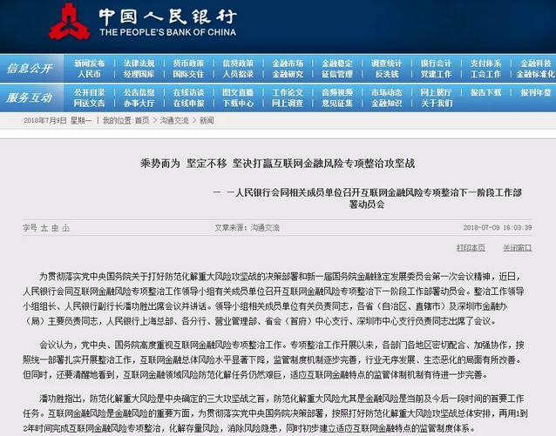Set font size to 大
The height and width of the screenshot is (436, 556).
44,228
